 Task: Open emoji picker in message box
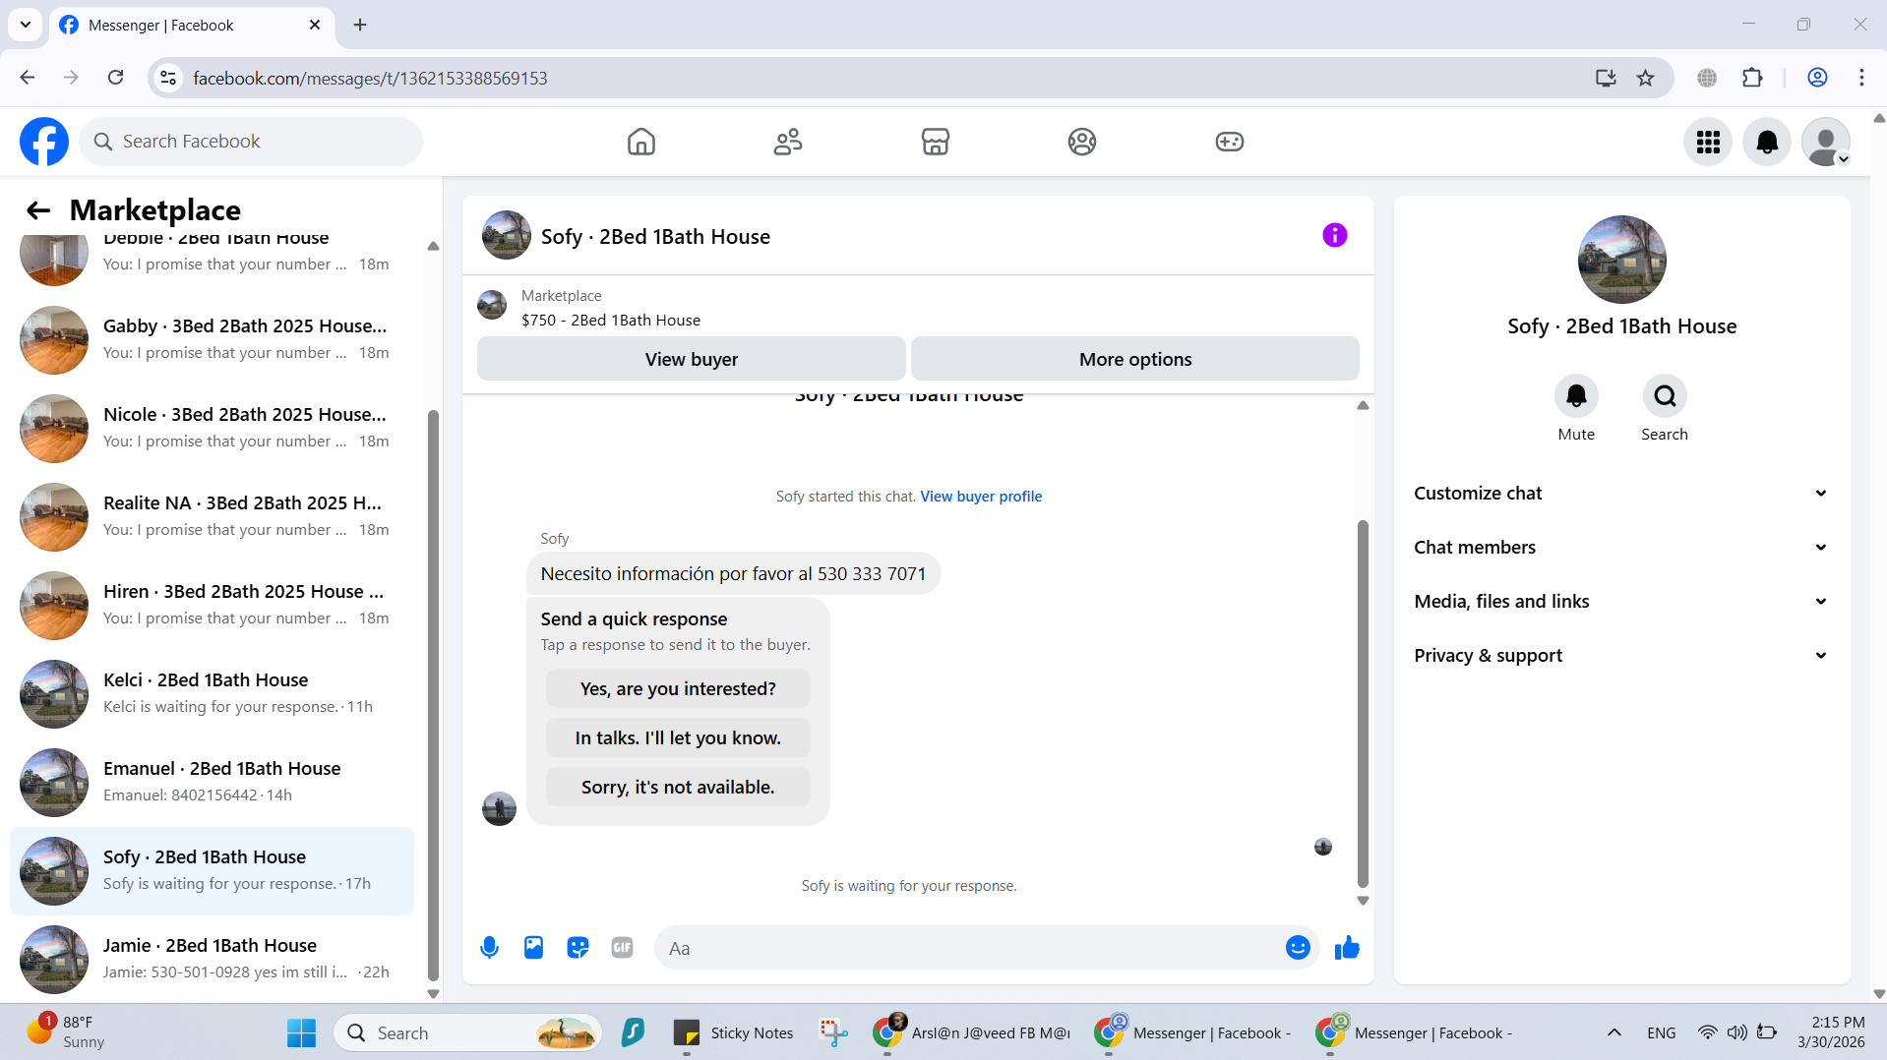pos(1298,948)
